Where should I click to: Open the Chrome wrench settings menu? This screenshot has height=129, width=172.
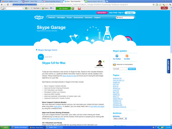pyautogui.click(x=170, y=4)
